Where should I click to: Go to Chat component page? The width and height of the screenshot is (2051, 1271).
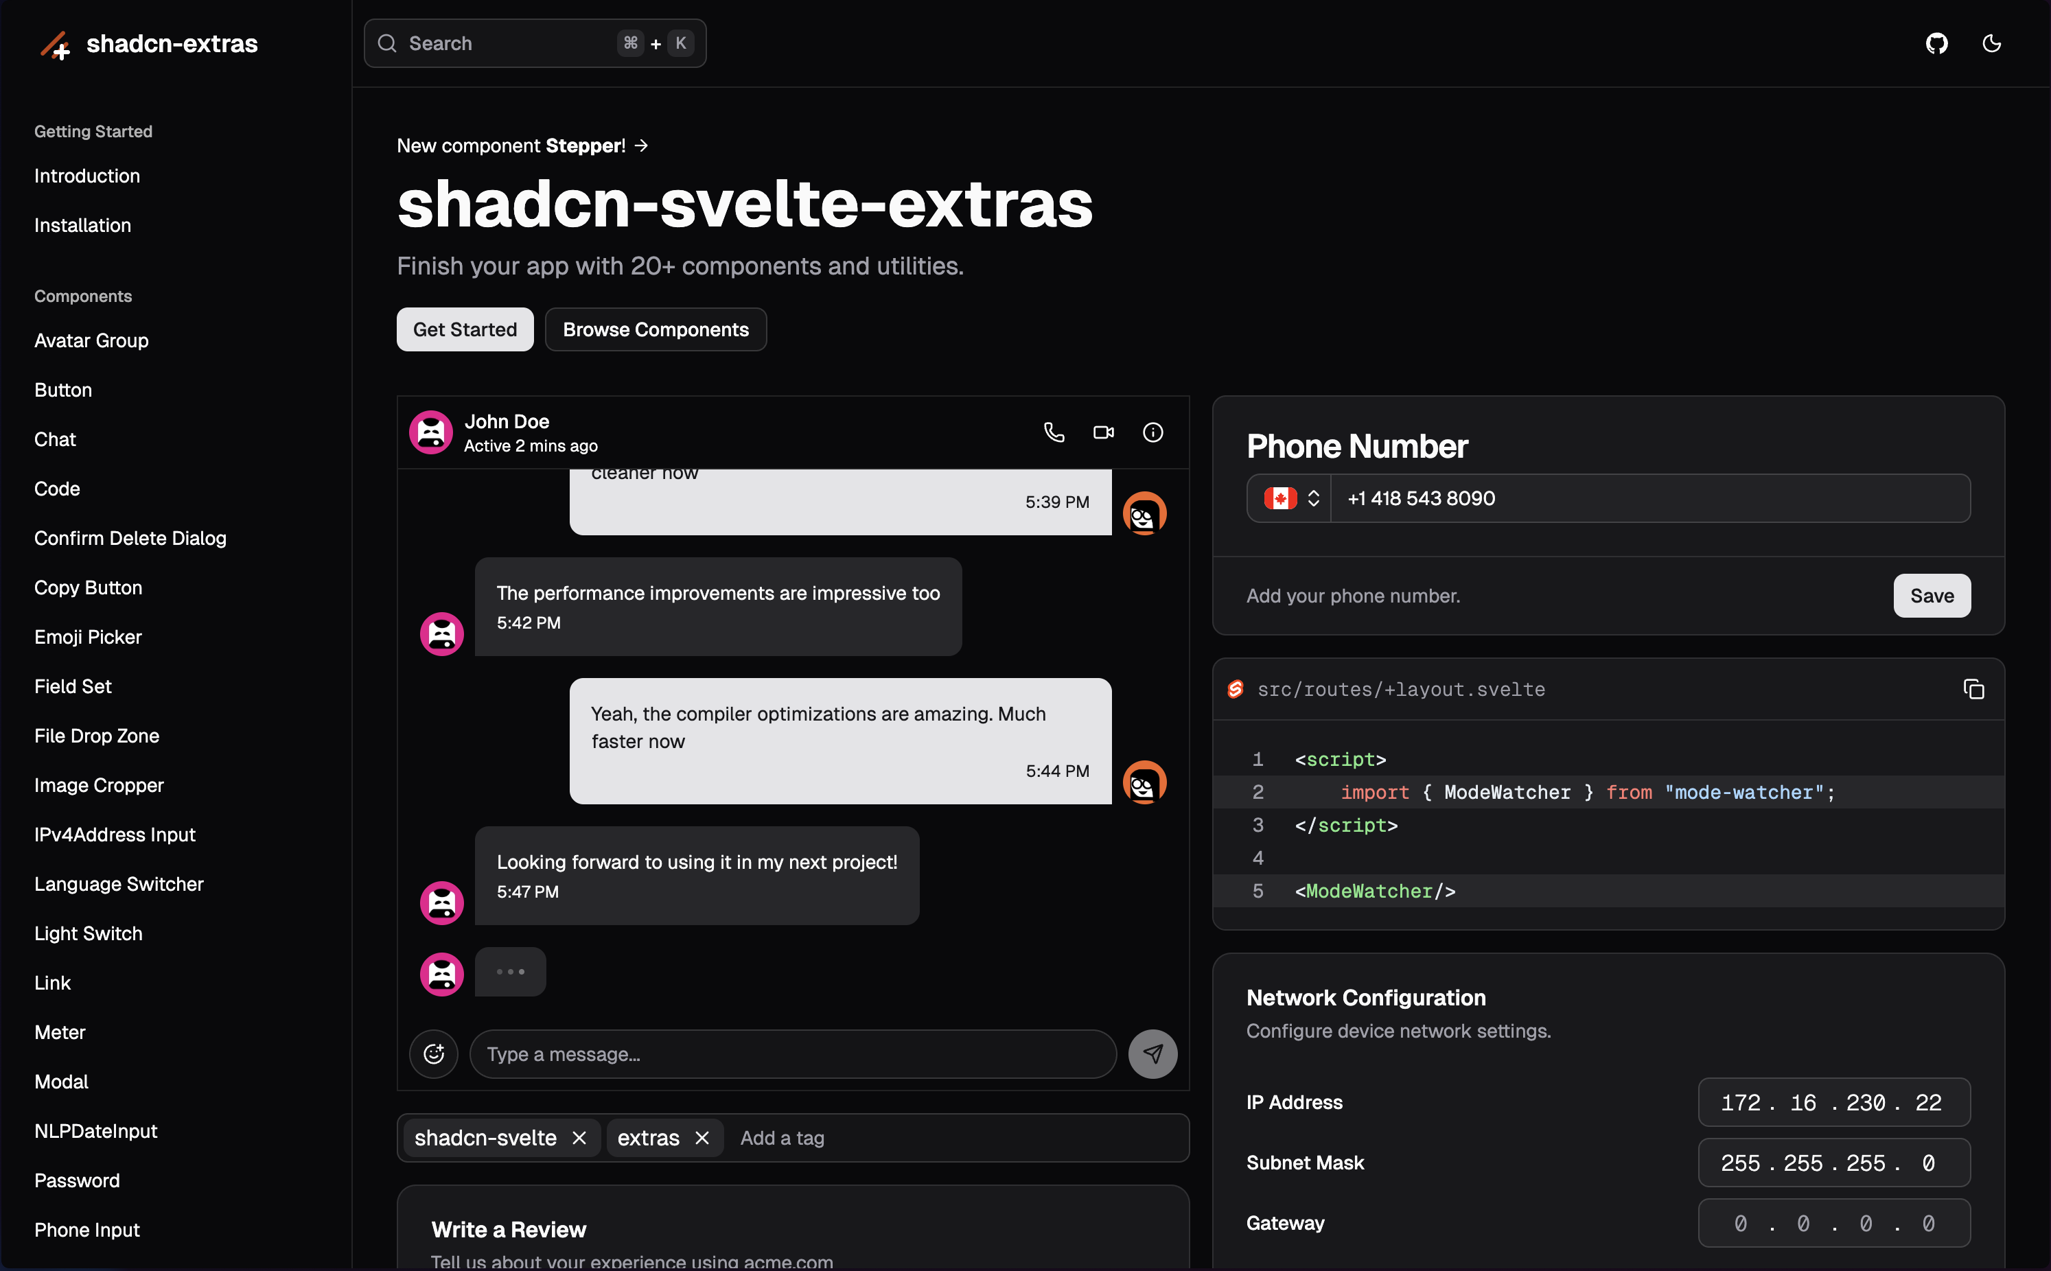click(x=56, y=440)
